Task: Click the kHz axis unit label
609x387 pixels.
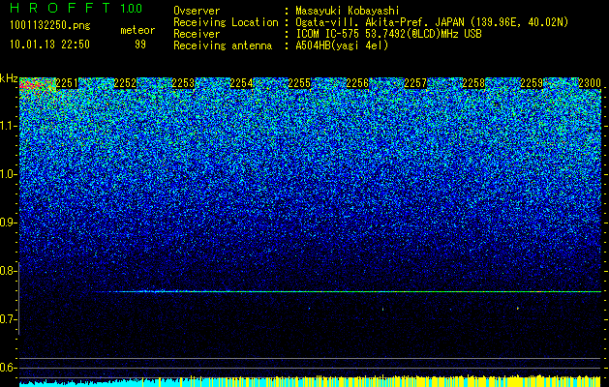Action: pos(9,78)
